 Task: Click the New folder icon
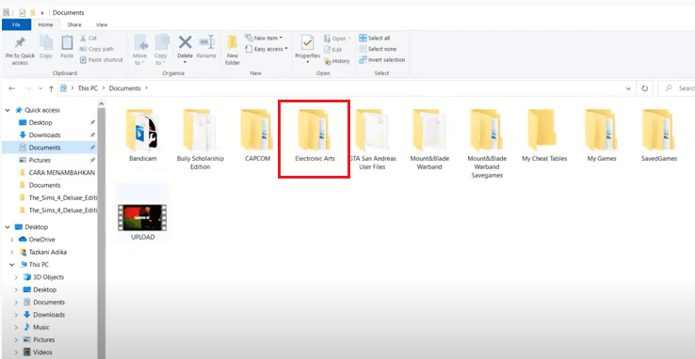[233, 42]
